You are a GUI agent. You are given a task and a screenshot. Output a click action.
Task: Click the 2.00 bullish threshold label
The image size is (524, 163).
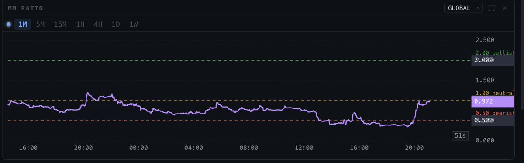tap(495, 53)
